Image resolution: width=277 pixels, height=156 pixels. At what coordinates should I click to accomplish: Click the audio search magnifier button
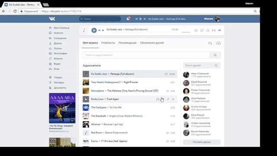click(215, 55)
